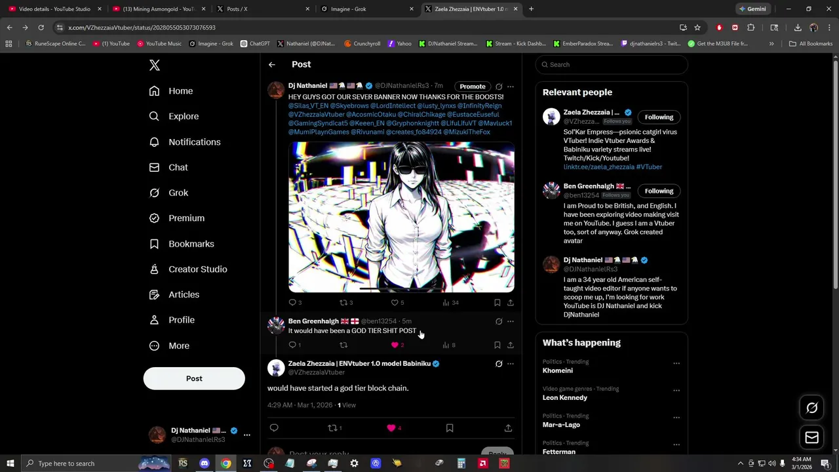Bookmark Ben Greenhalgh's comment
The image size is (839, 472).
click(x=498, y=345)
